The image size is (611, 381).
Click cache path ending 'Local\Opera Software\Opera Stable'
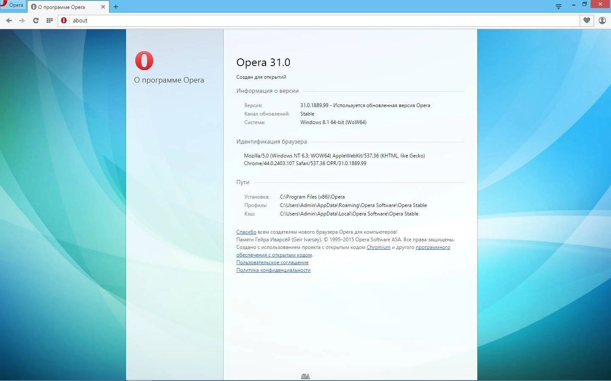[x=349, y=214]
